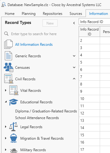Click the search magnifier icon
The height and width of the screenshot is (153, 110).
click(6, 34)
